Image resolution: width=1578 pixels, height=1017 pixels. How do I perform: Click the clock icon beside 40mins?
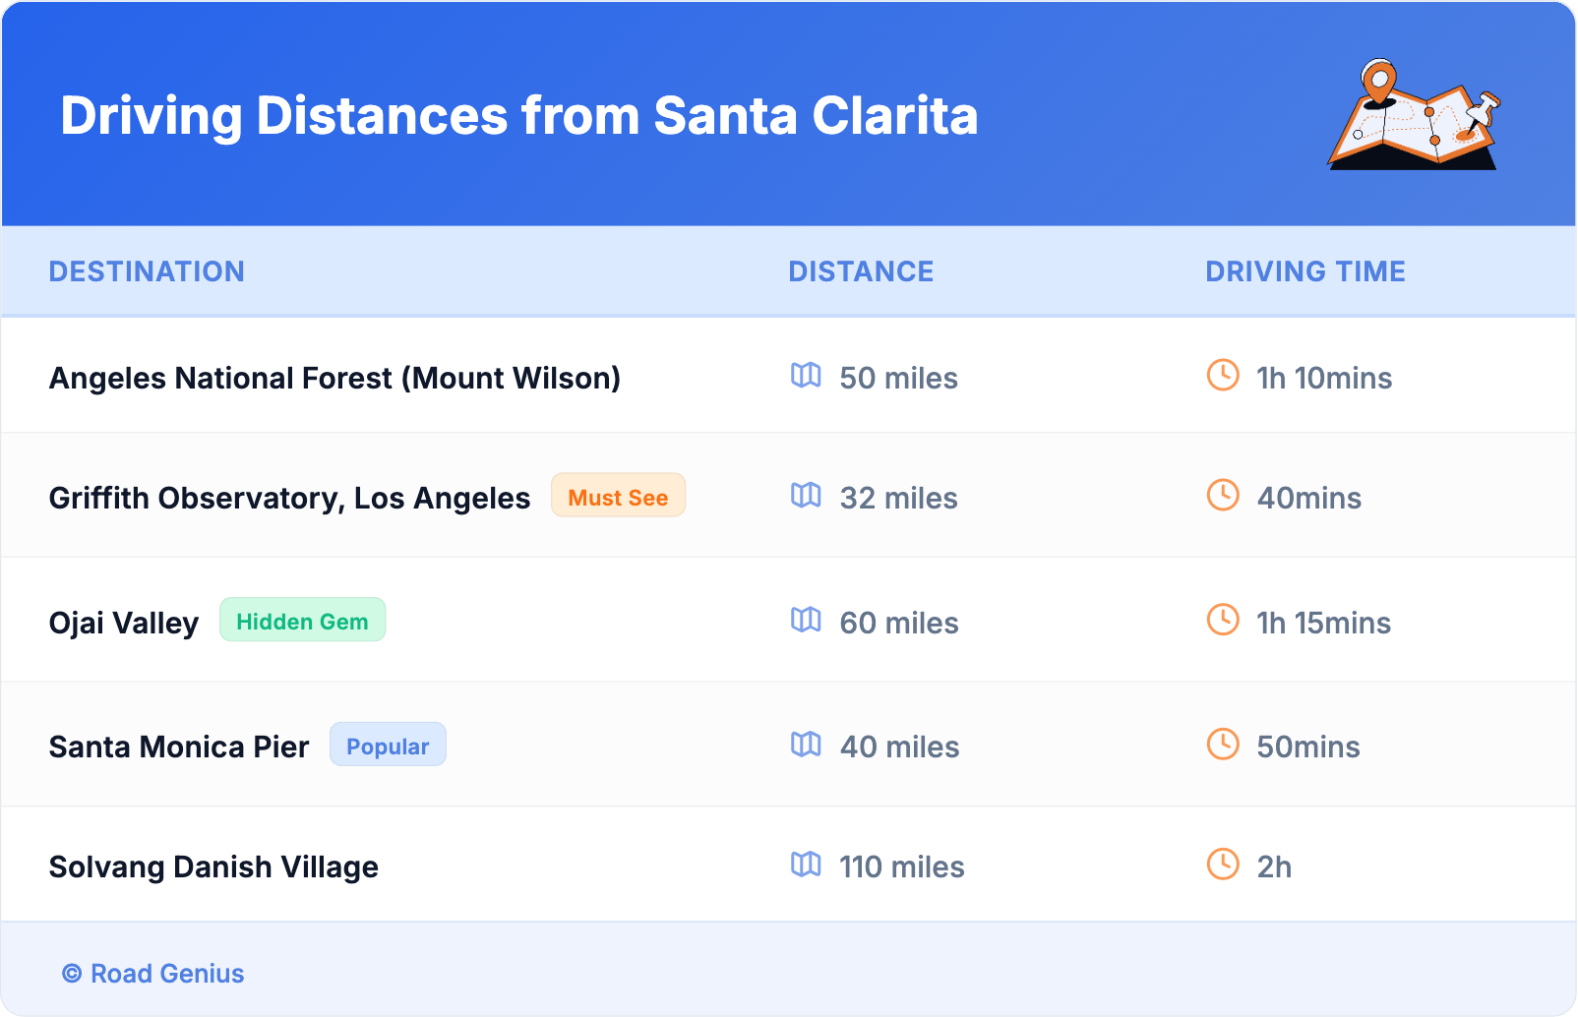(x=1223, y=495)
